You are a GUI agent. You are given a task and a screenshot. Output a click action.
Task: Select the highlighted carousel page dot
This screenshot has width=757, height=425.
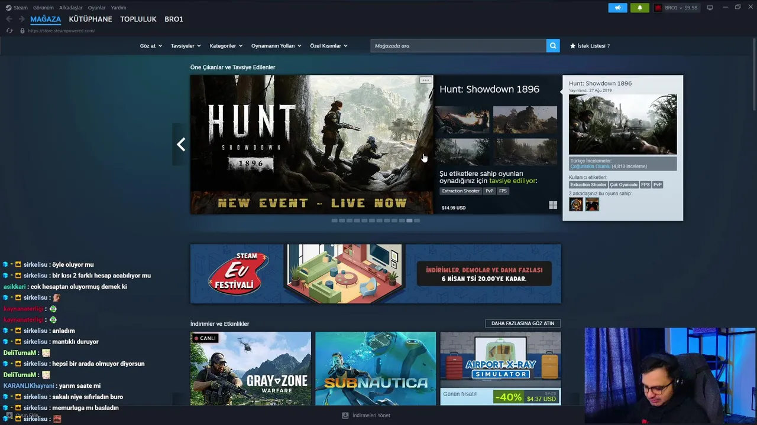(x=409, y=220)
